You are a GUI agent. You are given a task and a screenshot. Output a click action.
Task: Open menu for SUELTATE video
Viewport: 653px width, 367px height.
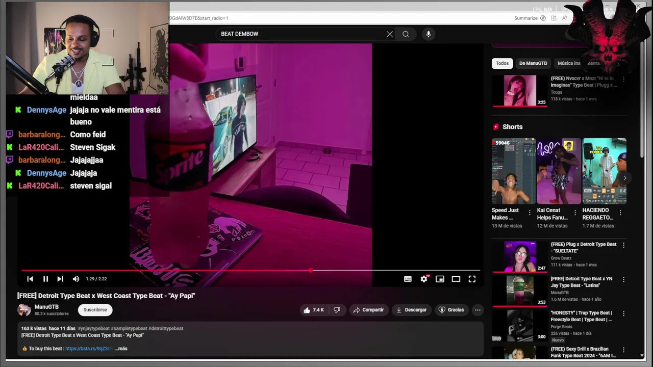(x=623, y=245)
